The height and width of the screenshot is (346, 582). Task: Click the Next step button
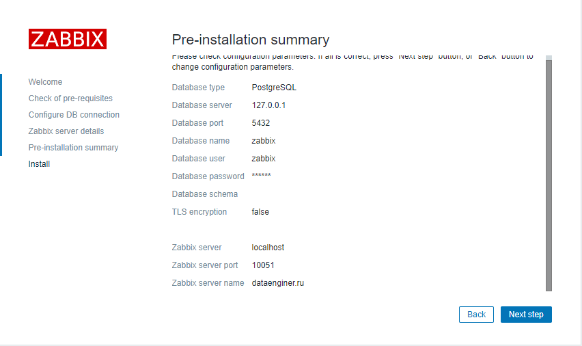click(526, 315)
